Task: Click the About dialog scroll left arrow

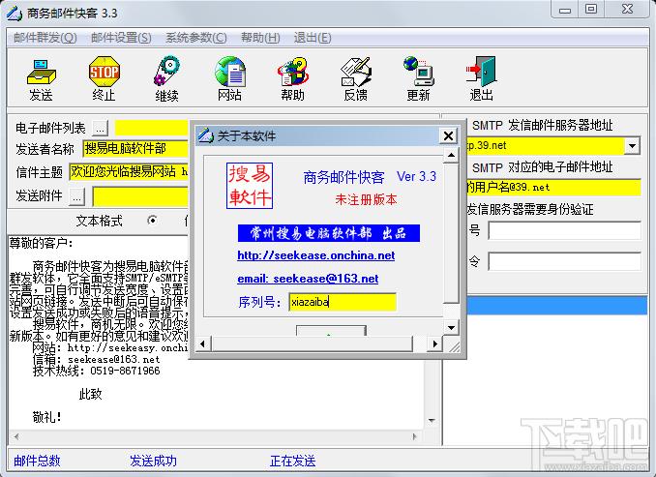Action: tap(203, 343)
